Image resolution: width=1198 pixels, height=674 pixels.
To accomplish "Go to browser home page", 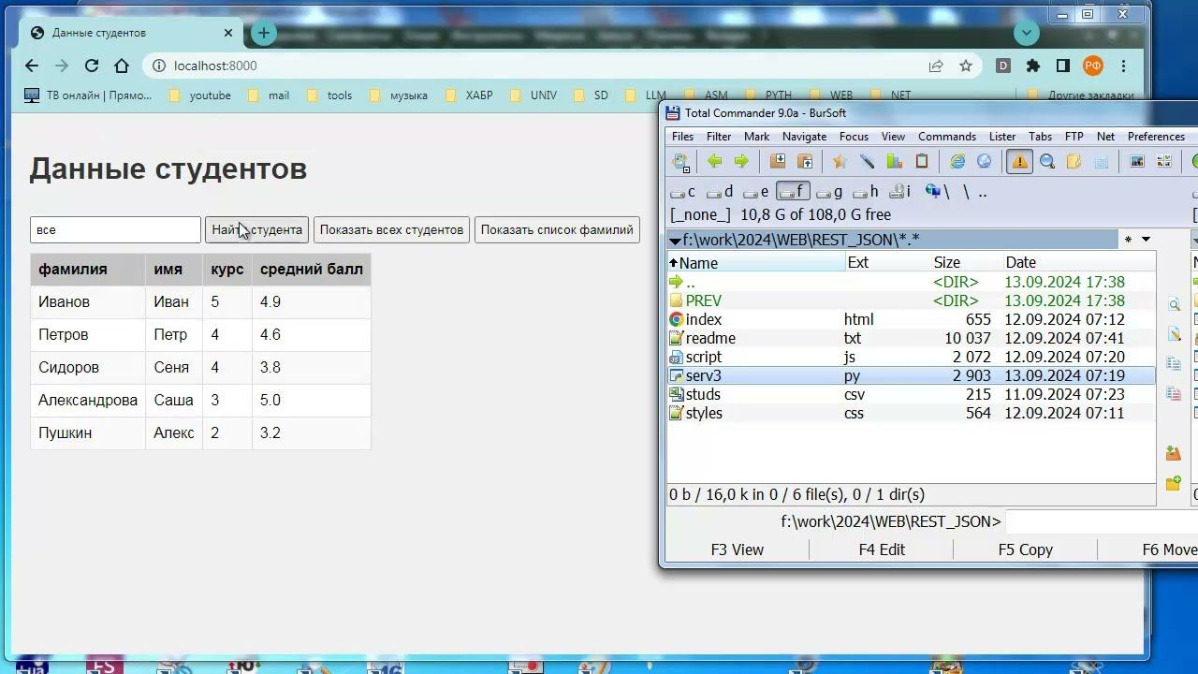I will click(x=122, y=66).
